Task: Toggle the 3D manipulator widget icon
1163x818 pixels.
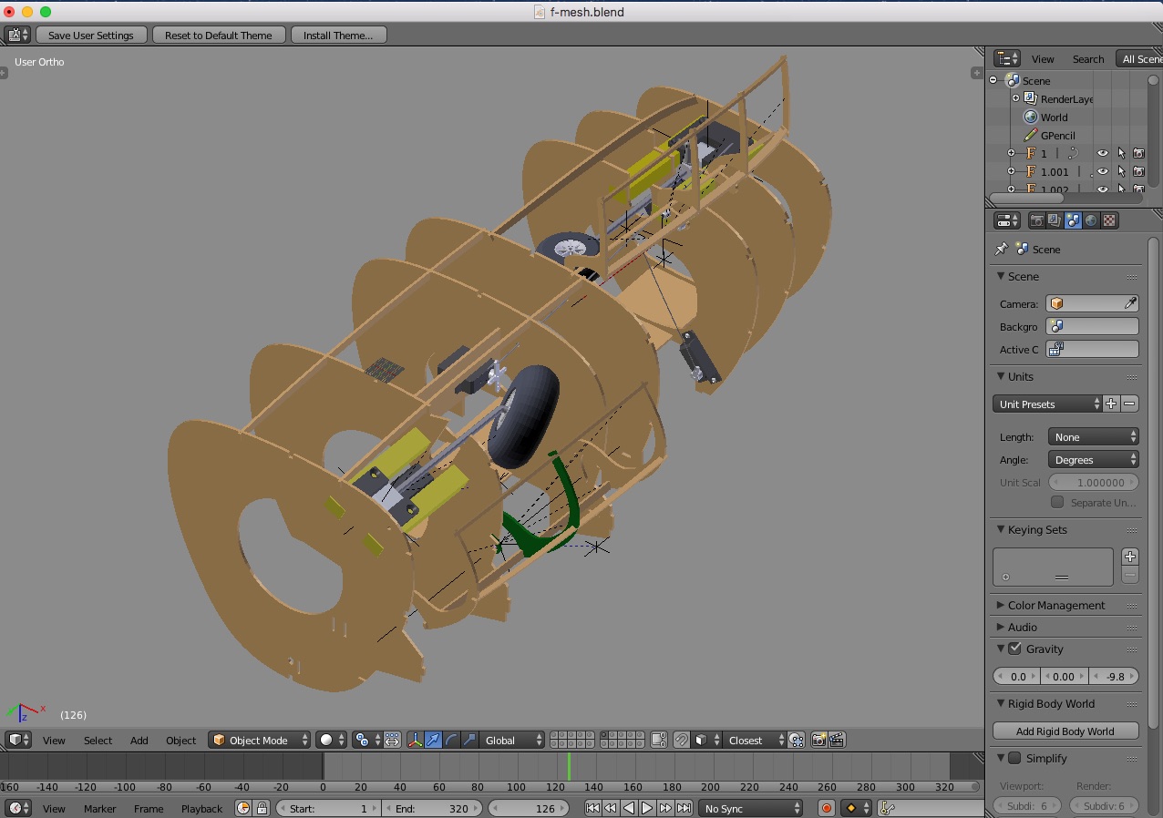Action: (x=416, y=741)
